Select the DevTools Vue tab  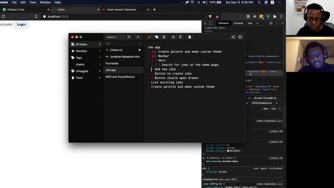point(250,23)
